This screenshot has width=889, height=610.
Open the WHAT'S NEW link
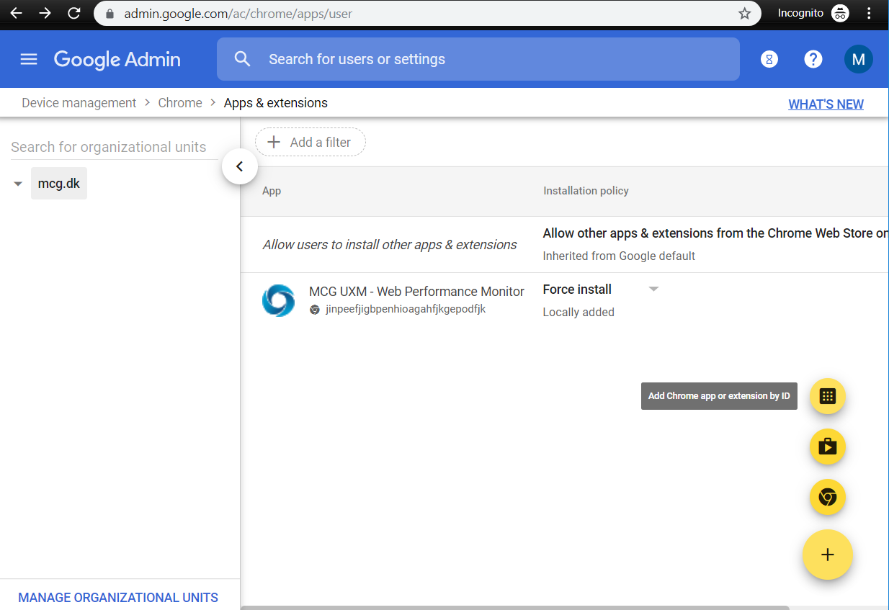tap(826, 104)
